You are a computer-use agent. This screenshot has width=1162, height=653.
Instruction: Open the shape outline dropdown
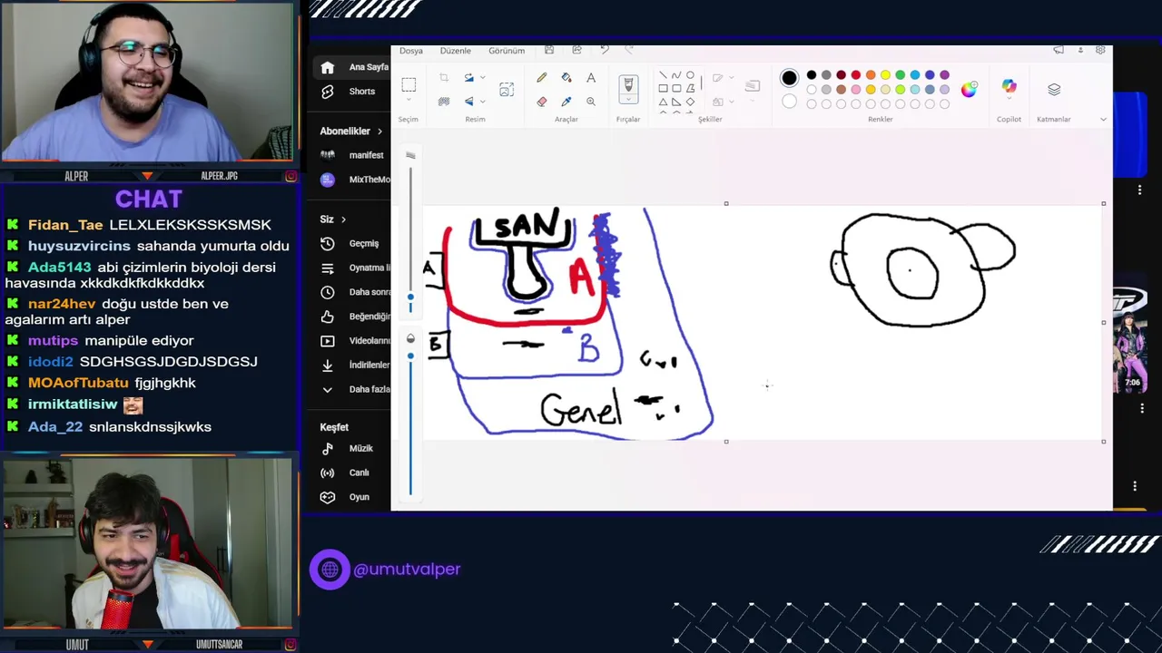click(x=732, y=77)
